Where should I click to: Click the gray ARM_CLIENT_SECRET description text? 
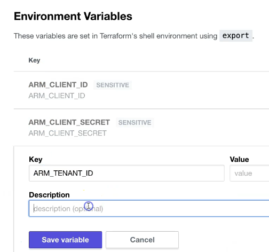point(67,133)
